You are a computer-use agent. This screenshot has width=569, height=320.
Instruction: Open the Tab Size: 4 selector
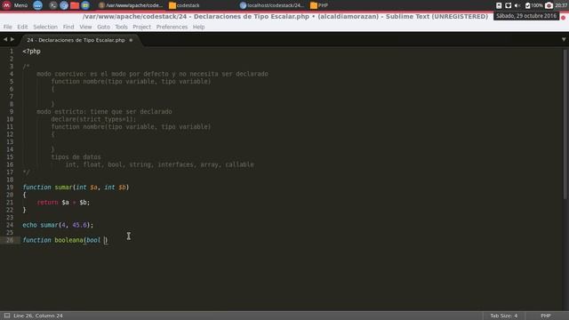click(504, 316)
